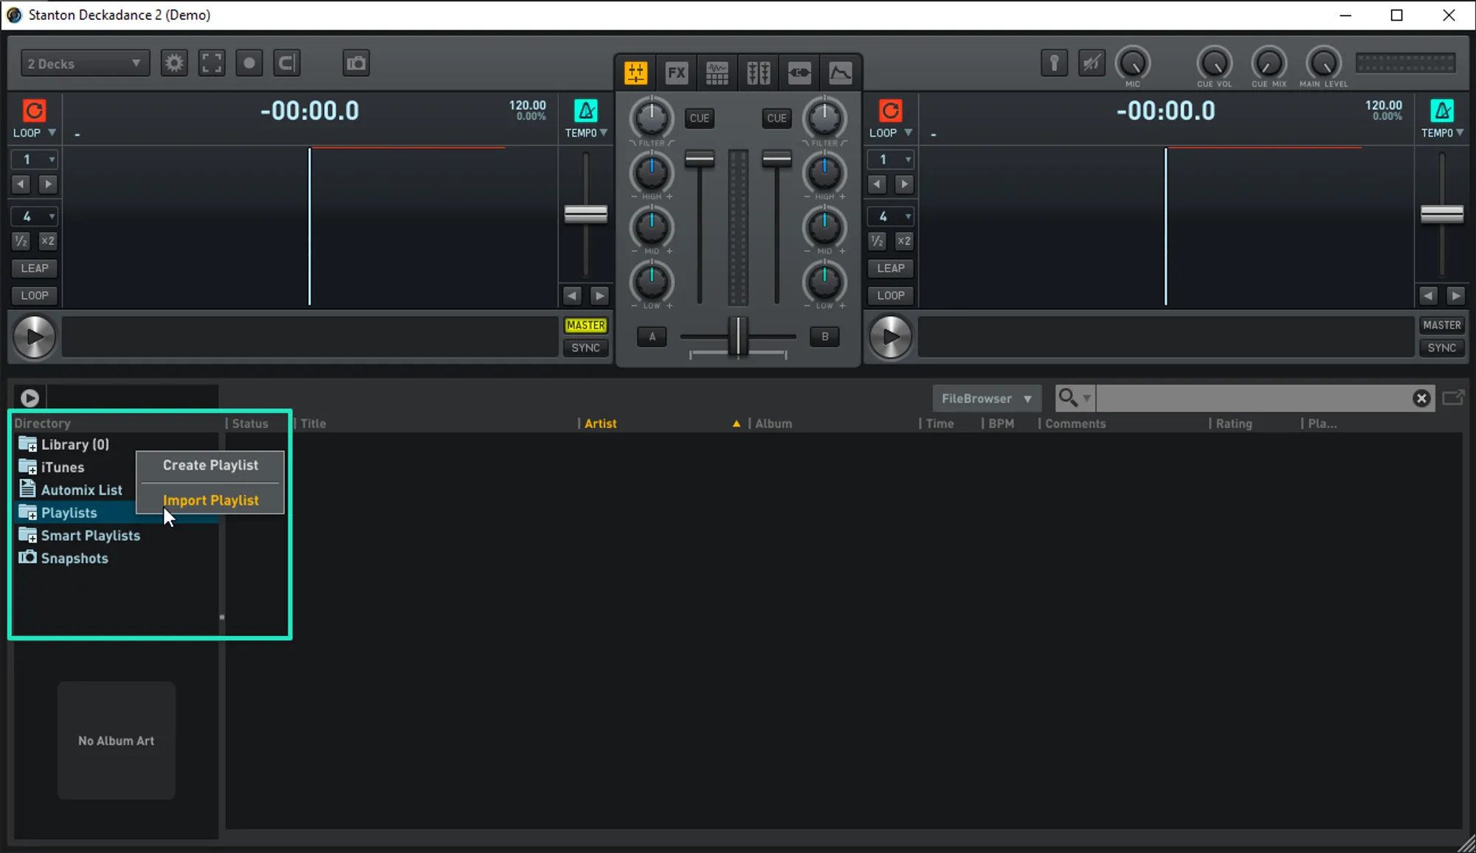
Task: Click left deck metronome tempo icon
Action: tap(586, 111)
